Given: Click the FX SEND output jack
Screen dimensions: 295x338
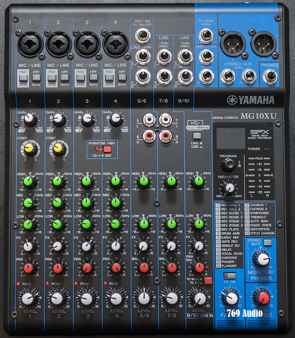Looking at the screenshot, I should coord(206,35).
